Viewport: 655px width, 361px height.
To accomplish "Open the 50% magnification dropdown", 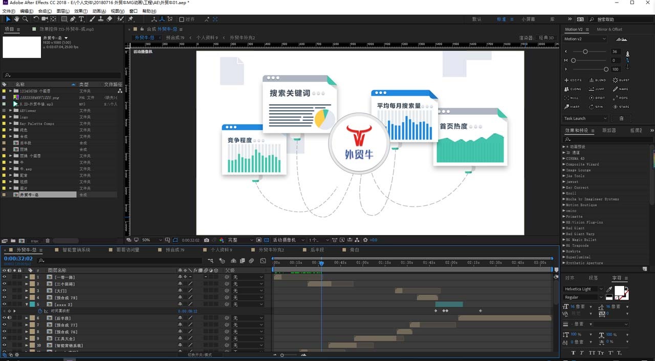I will [152, 240].
